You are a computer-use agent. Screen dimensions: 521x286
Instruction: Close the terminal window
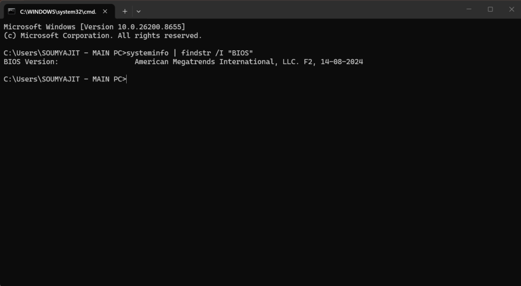[511, 9]
